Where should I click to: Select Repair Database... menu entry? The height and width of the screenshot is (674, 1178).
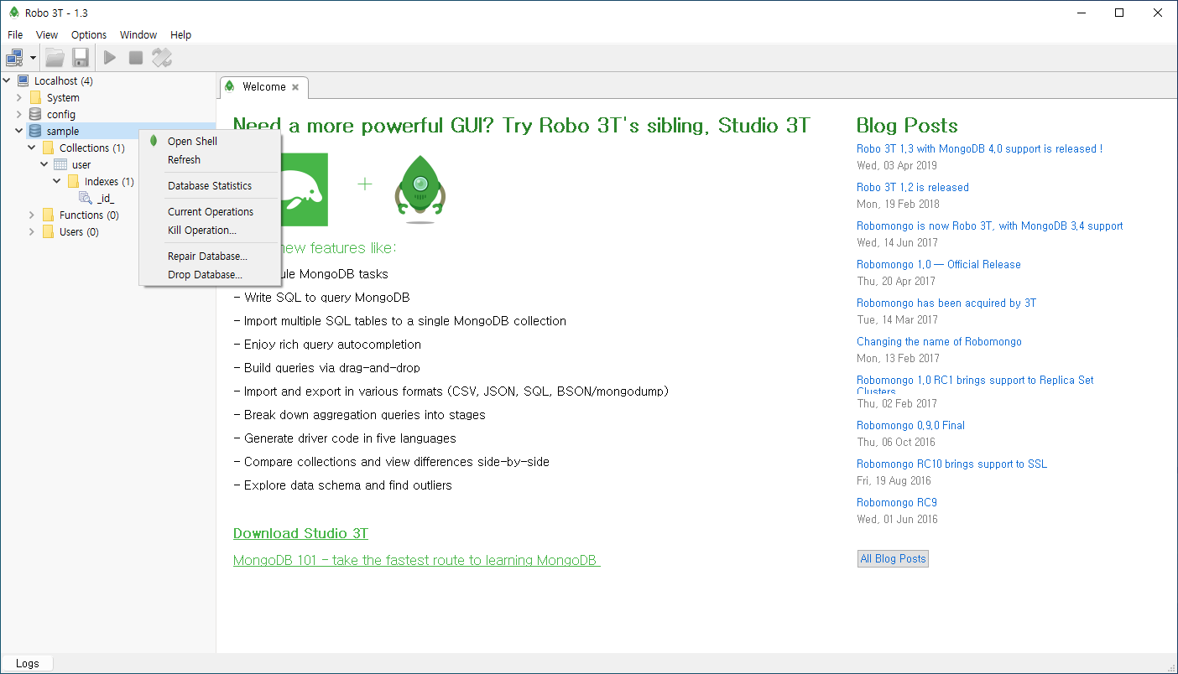(210, 256)
